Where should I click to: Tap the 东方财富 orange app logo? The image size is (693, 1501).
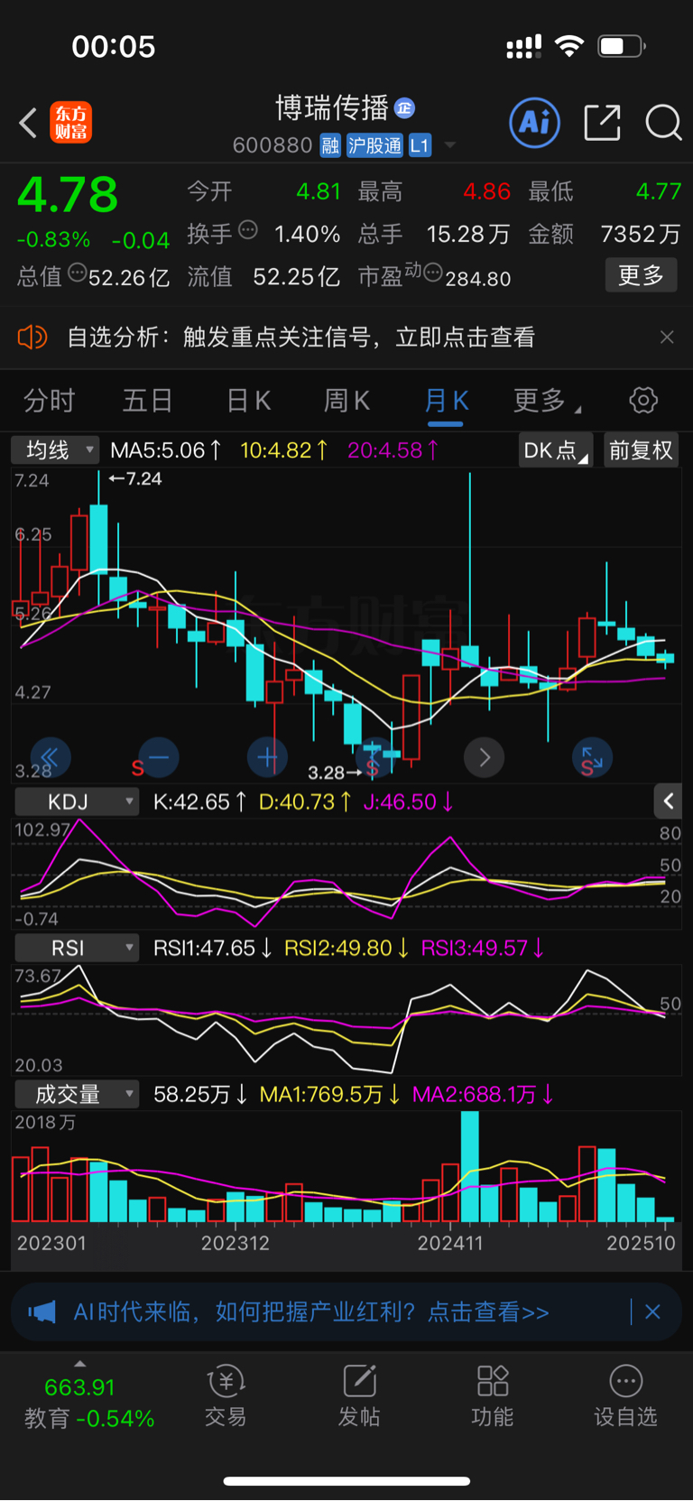(x=70, y=123)
